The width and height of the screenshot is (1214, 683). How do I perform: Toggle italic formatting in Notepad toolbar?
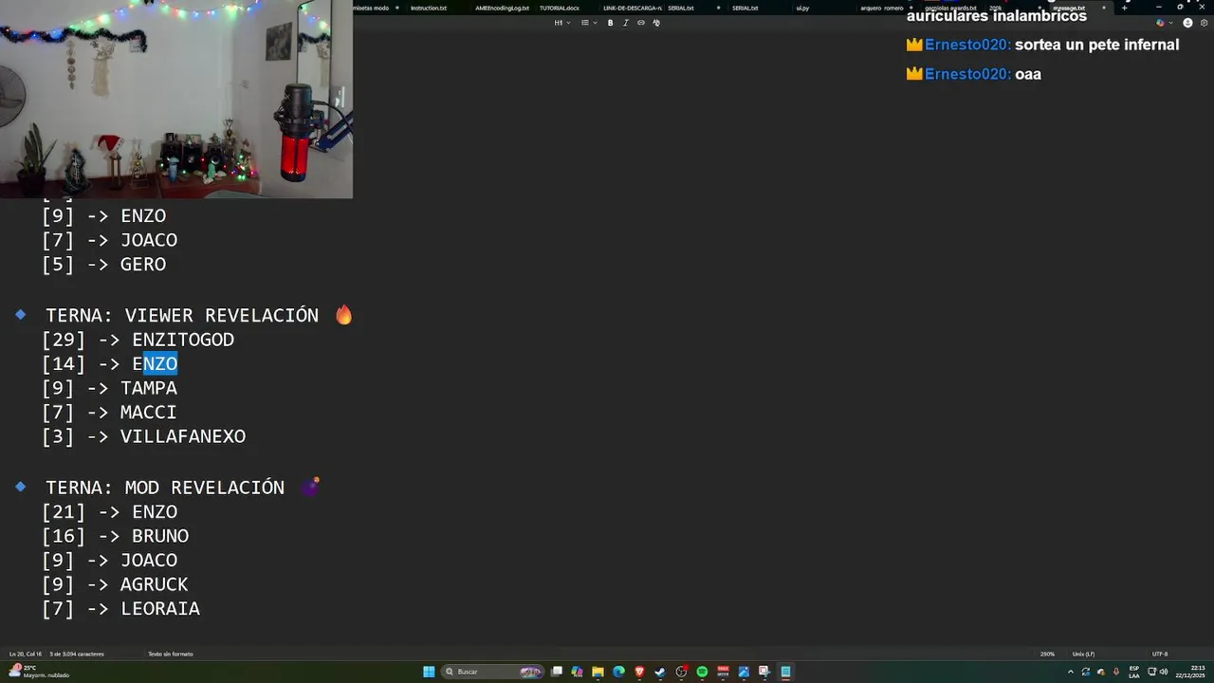[625, 23]
